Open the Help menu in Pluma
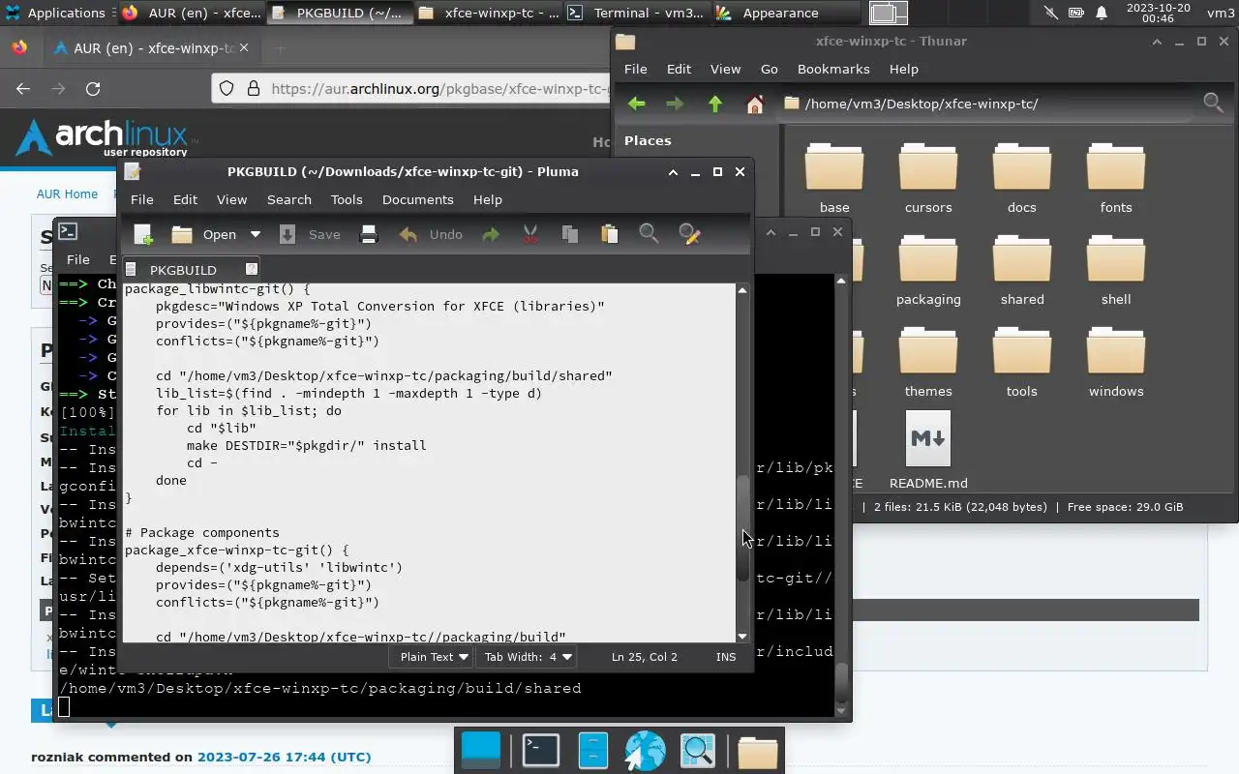1239x774 pixels. tap(488, 199)
